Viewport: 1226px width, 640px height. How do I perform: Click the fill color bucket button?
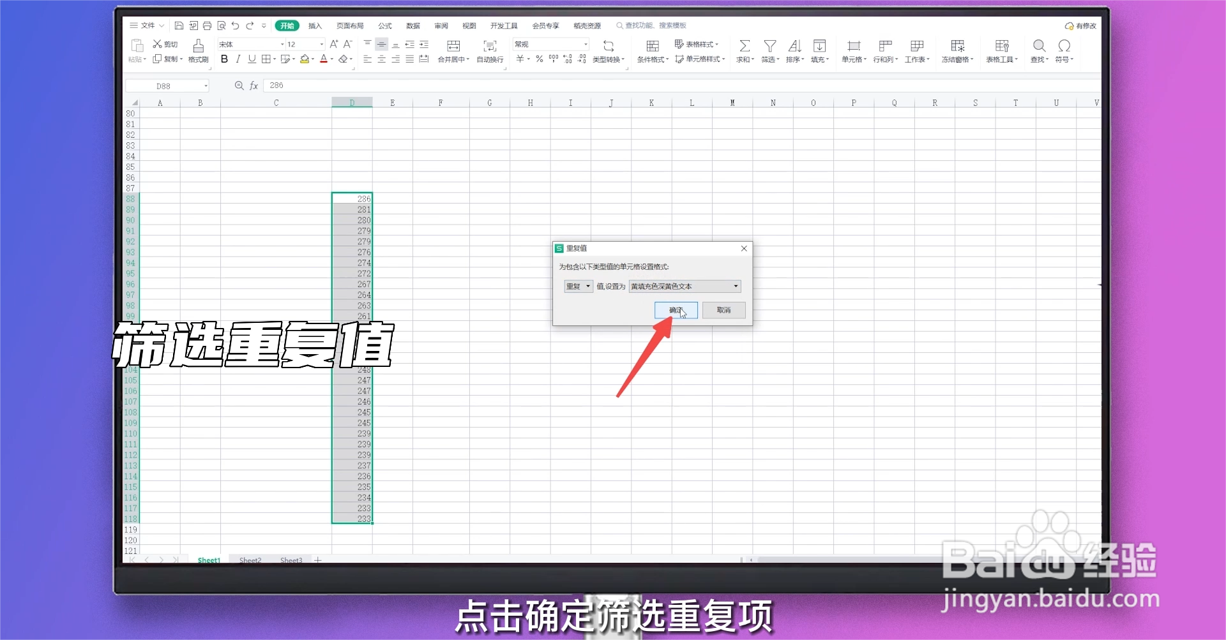pos(305,59)
